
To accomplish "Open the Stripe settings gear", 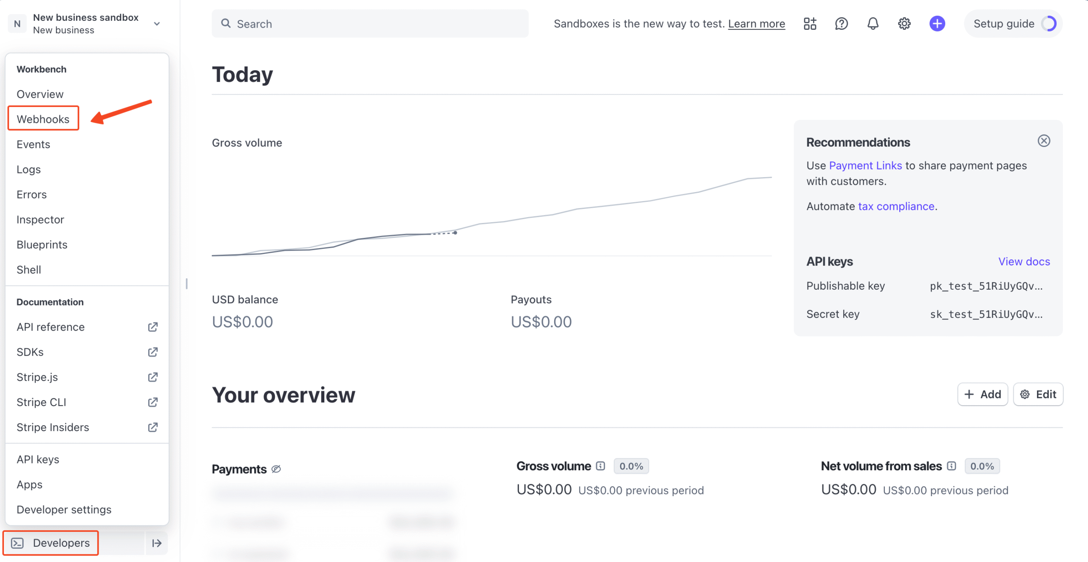I will tap(904, 24).
